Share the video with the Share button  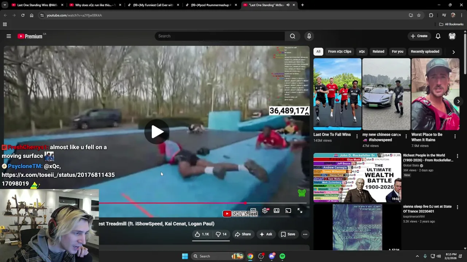coord(243,234)
